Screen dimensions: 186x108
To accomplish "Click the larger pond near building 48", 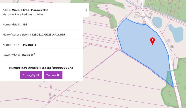I will pyautogui.click(x=176, y=33).
